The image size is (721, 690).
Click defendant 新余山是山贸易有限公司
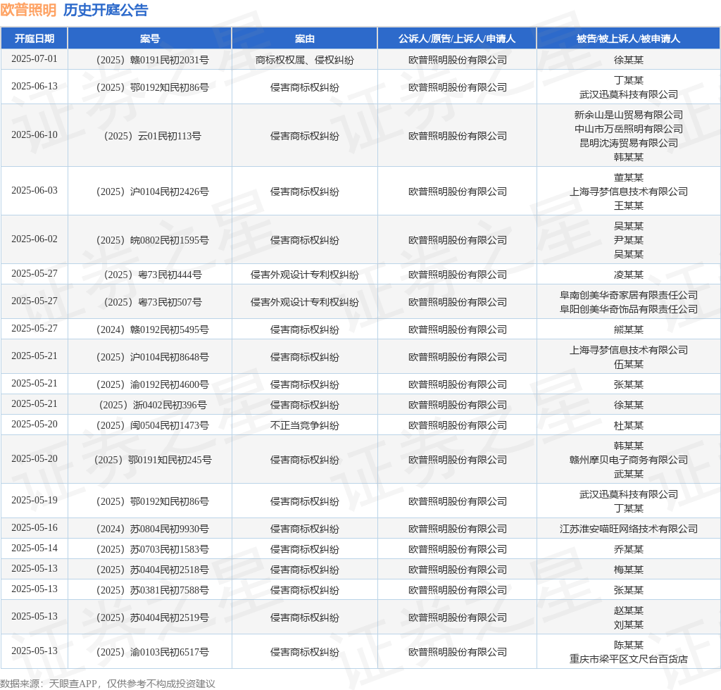pos(628,115)
